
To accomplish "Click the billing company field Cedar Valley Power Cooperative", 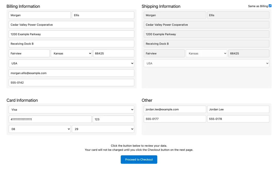I will coord(72,25).
